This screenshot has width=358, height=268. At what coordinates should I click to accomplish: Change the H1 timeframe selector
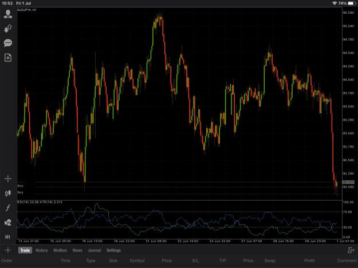tap(8, 237)
